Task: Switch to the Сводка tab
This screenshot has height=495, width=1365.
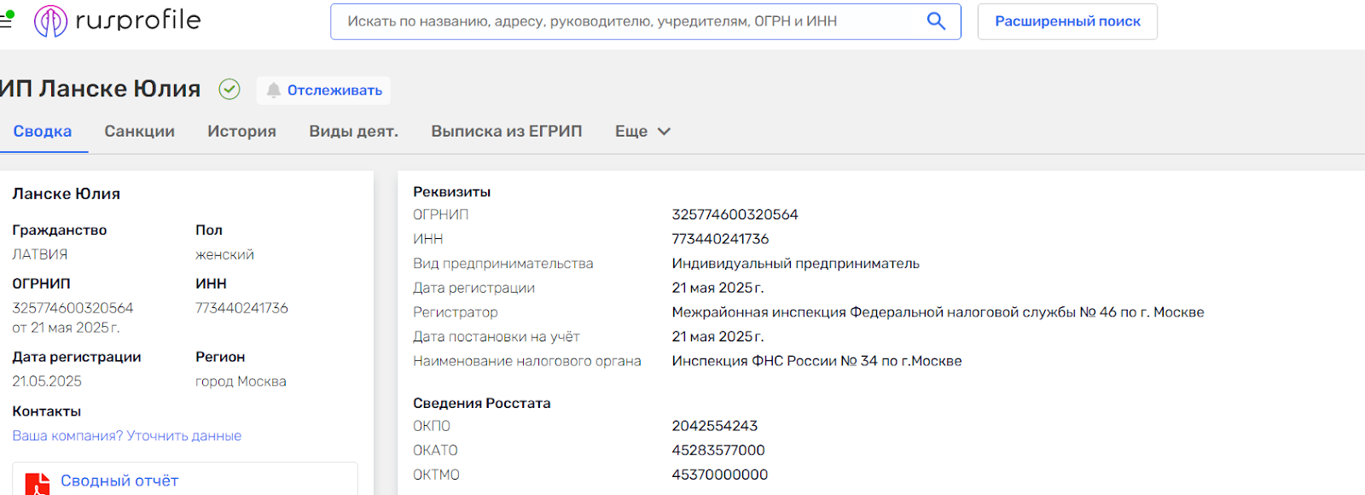Action: coord(43,131)
